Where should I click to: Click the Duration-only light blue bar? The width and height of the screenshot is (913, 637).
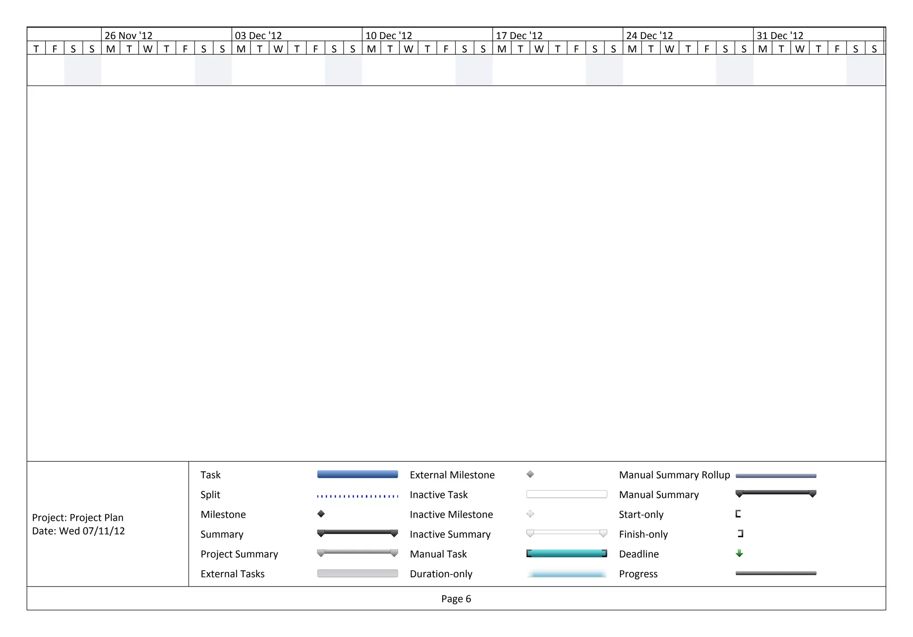(566, 574)
